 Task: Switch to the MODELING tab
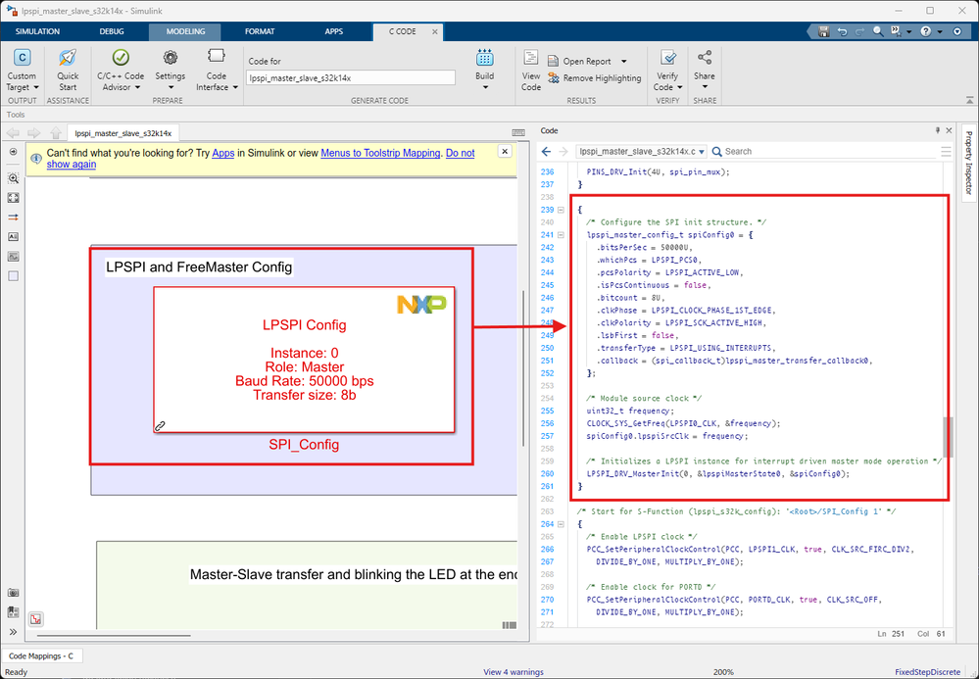pos(185,31)
